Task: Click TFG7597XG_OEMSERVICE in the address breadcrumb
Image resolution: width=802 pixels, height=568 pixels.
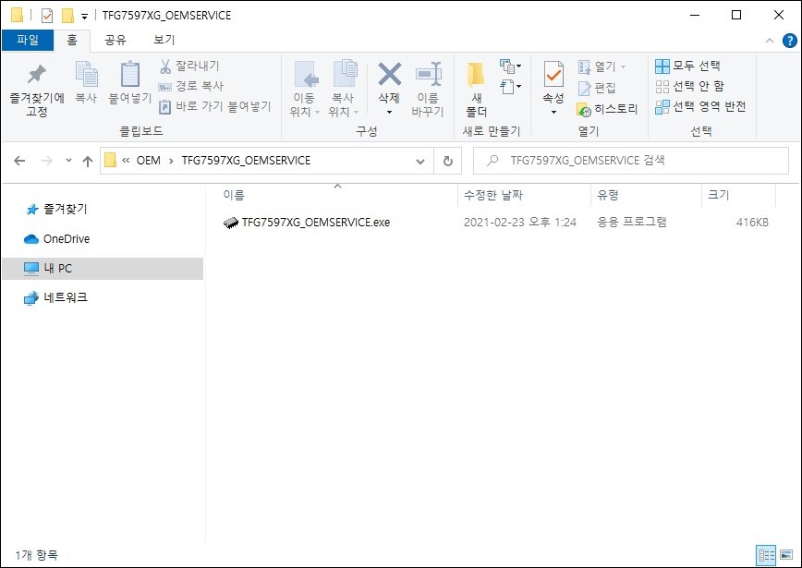Action: pos(246,161)
